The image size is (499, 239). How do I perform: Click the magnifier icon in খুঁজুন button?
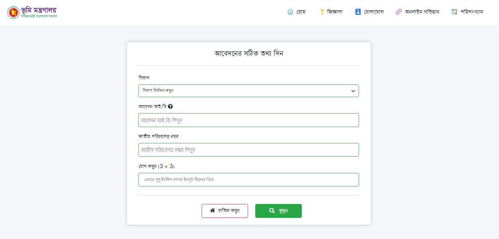(x=272, y=211)
